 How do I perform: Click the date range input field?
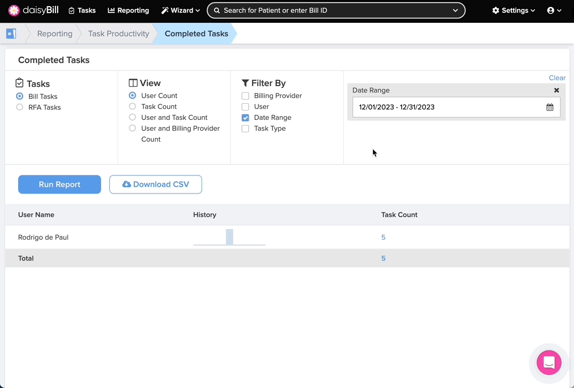[x=456, y=107]
